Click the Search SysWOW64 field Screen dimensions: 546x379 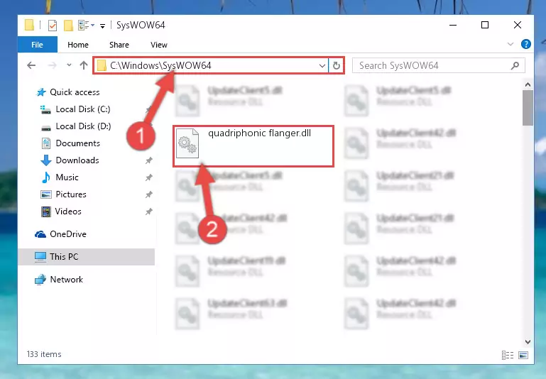[438, 65]
